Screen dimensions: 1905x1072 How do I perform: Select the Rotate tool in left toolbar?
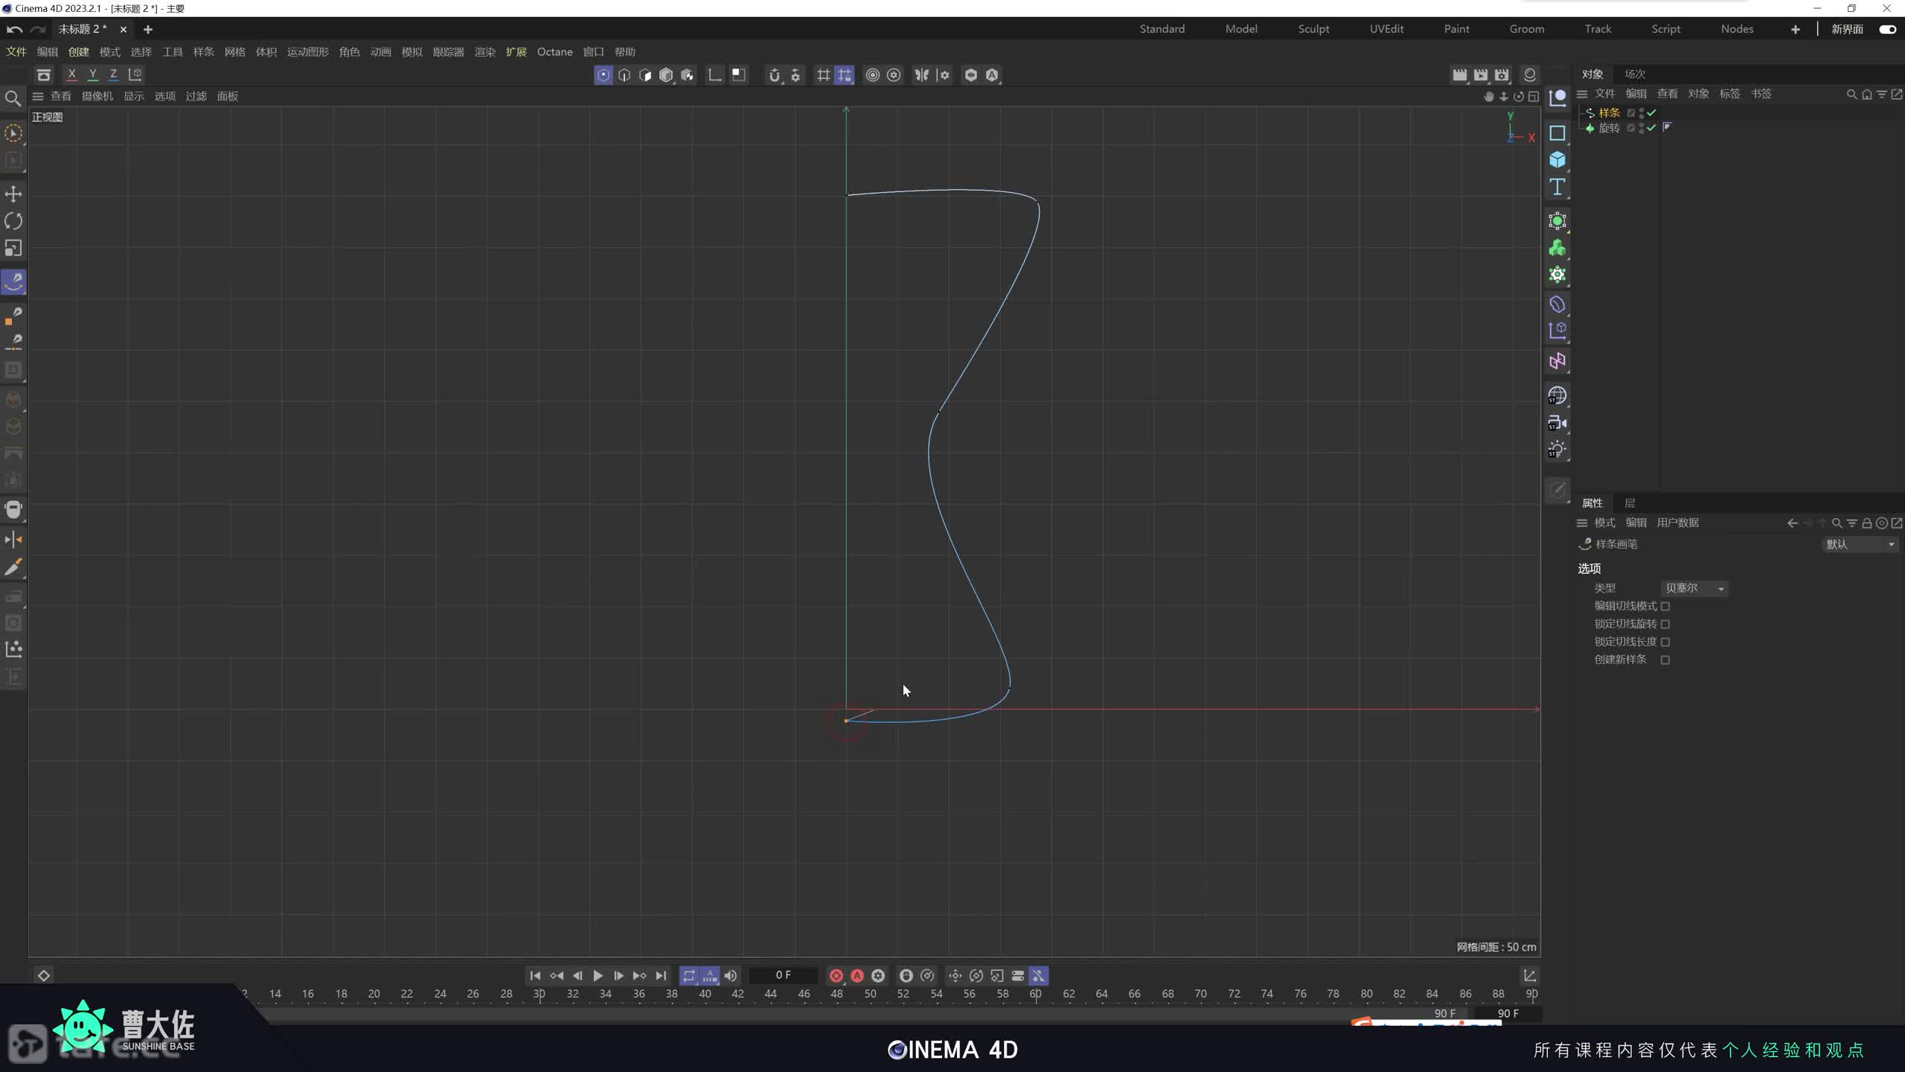[x=13, y=221]
